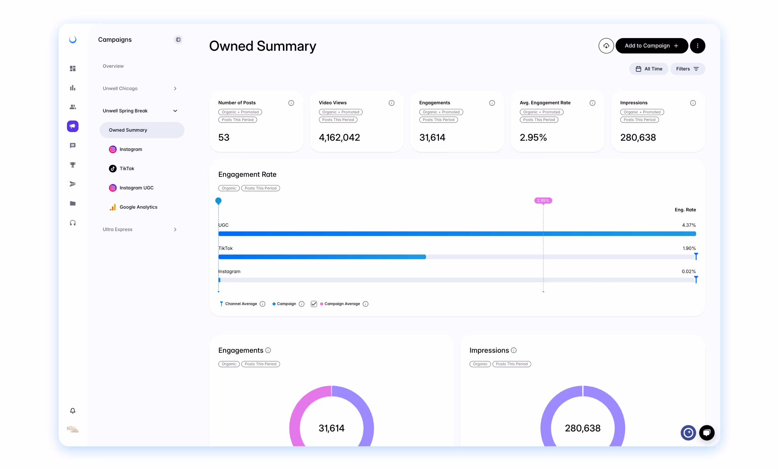Open the three-dot more options menu
Image resolution: width=779 pixels, height=470 pixels.
tap(697, 46)
